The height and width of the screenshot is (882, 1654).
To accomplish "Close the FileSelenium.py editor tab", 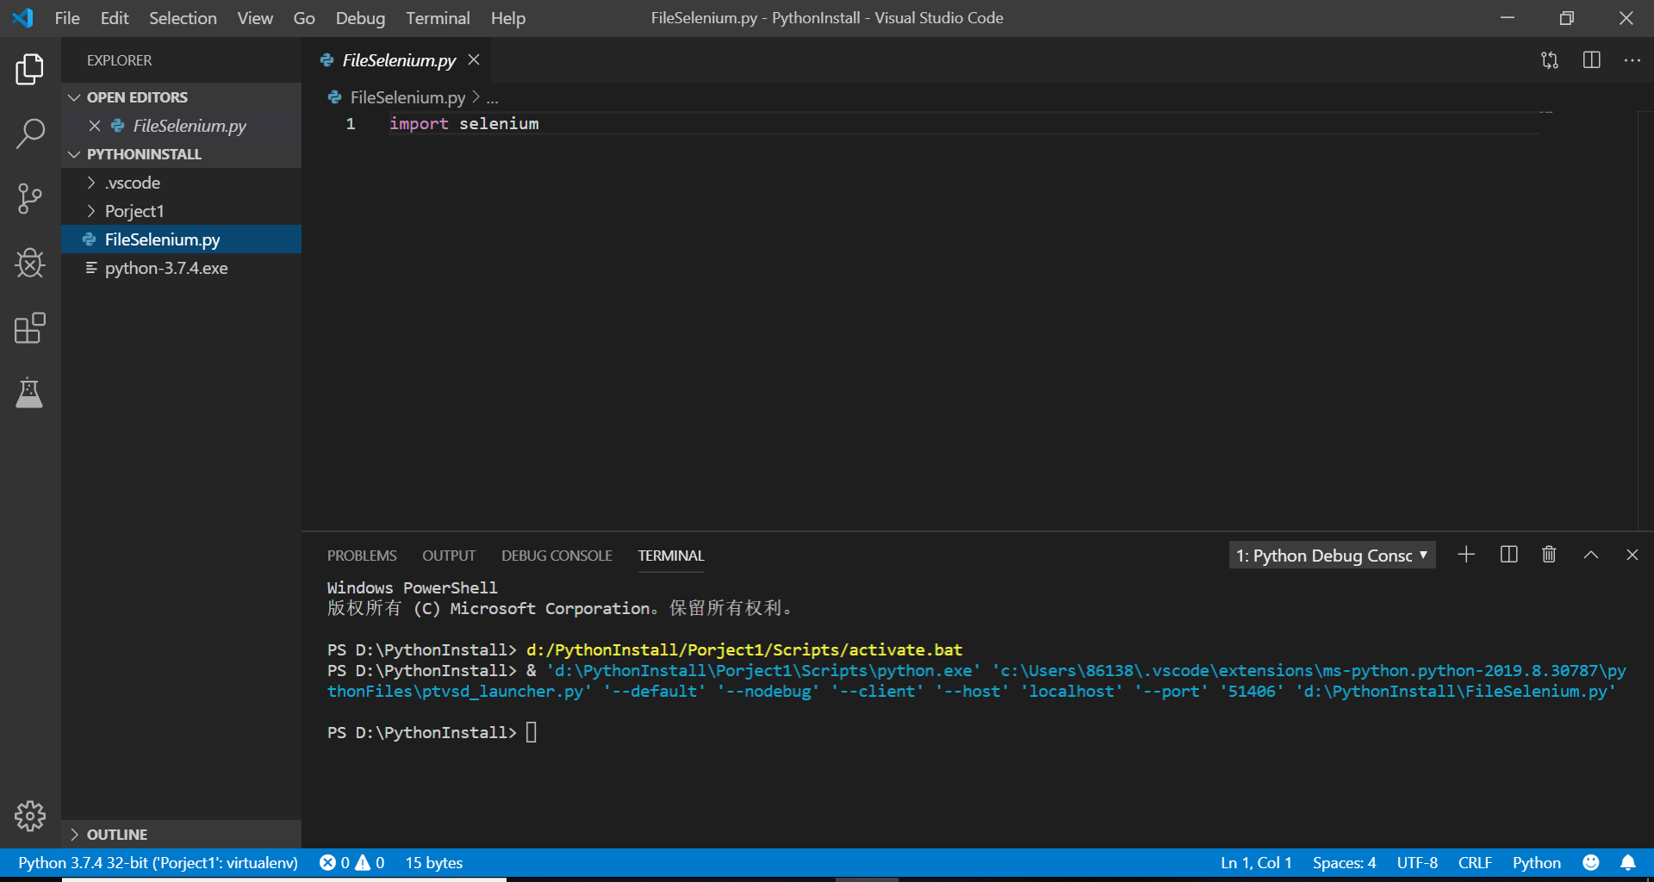I will coord(474,59).
